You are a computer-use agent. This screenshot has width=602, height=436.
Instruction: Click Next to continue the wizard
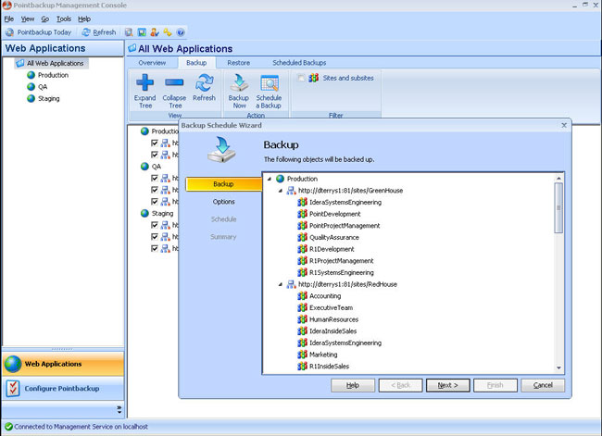(447, 385)
